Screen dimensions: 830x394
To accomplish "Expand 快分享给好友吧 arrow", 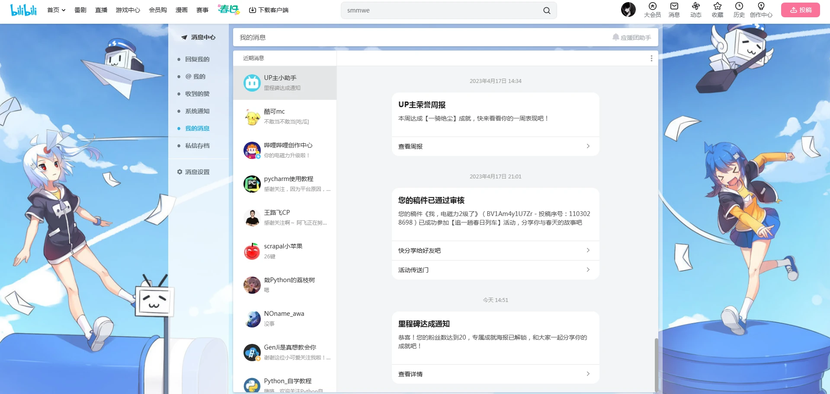I will [x=588, y=250].
